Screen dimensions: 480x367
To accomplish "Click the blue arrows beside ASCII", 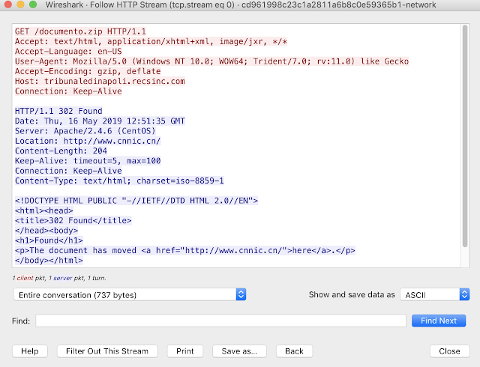I will point(464,295).
